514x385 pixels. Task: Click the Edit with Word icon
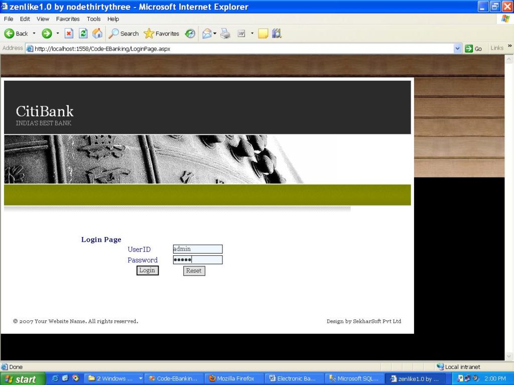point(241,34)
